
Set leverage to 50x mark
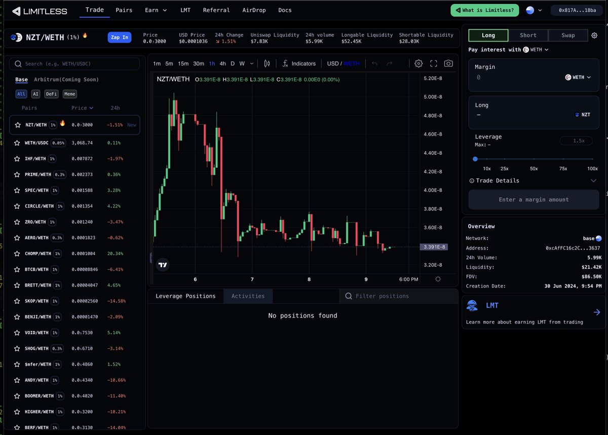tap(534, 168)
